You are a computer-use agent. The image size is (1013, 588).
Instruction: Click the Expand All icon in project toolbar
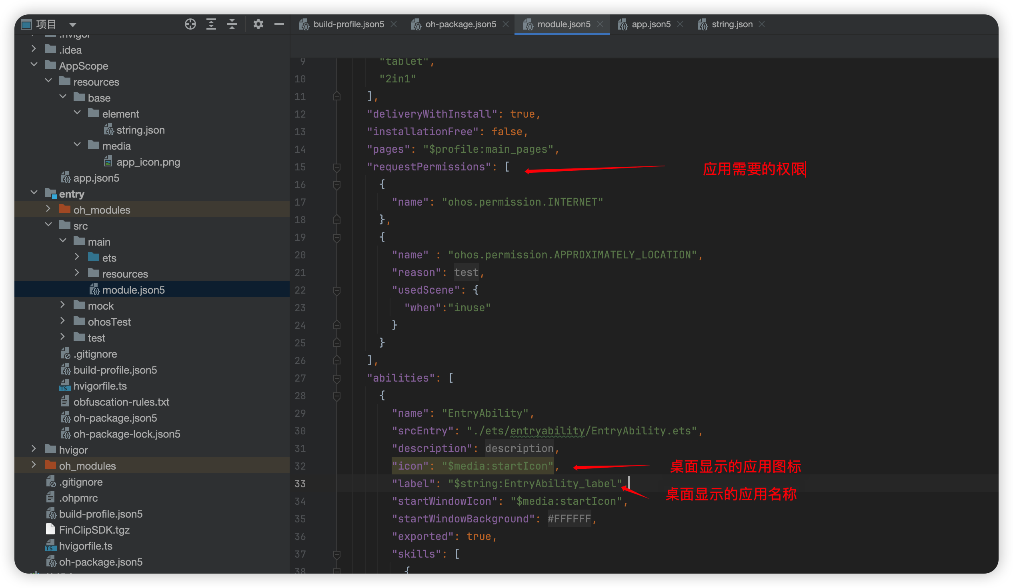[211, 24]
